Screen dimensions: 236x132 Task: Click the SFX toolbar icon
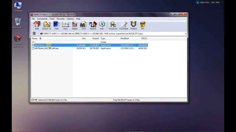pyautogui.click(x=143, y=25)
